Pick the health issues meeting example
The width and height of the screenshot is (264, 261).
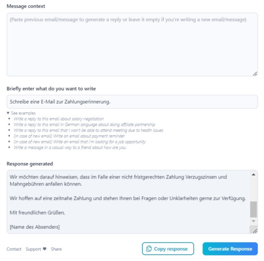(x=88, y=130)
